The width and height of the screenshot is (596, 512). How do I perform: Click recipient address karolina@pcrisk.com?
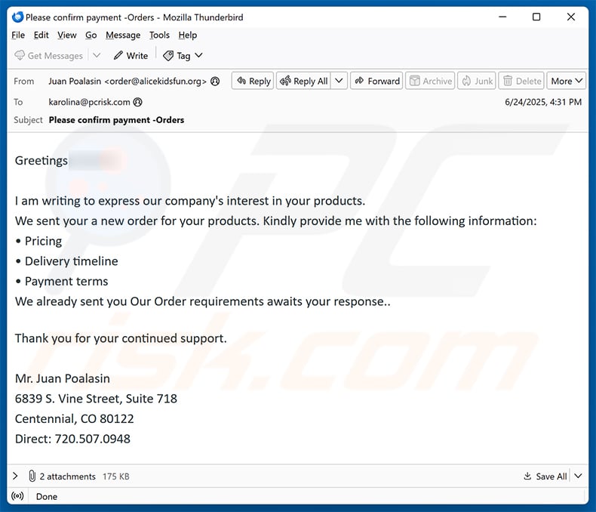89,102
